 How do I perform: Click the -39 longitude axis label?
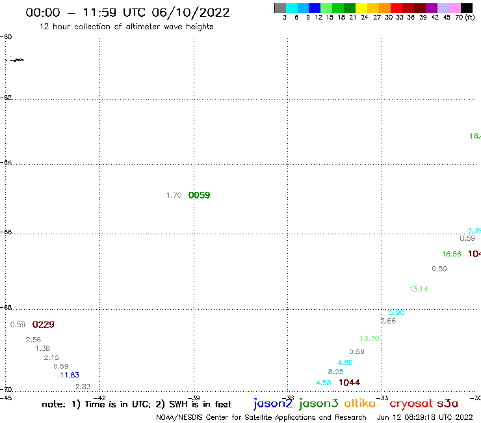click(194, 398)
